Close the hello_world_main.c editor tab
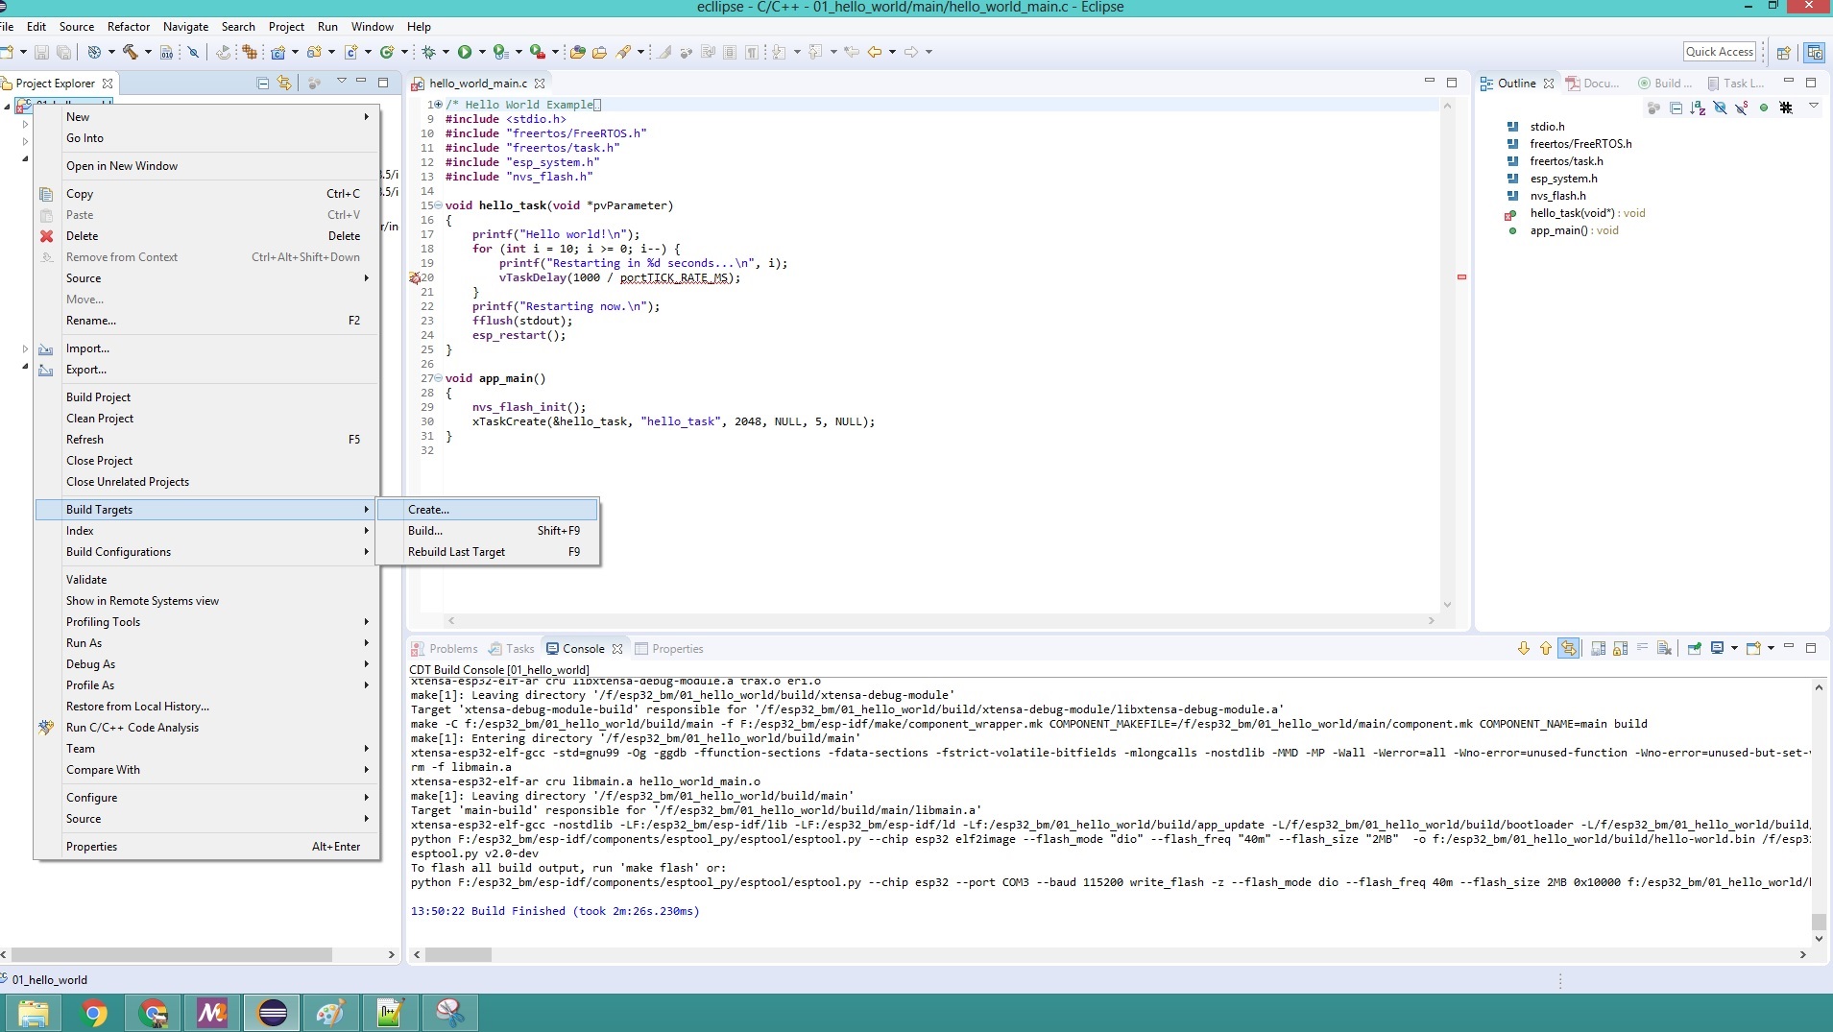1833x1032 pixels. pyautogui.click(x=540, y=84)
